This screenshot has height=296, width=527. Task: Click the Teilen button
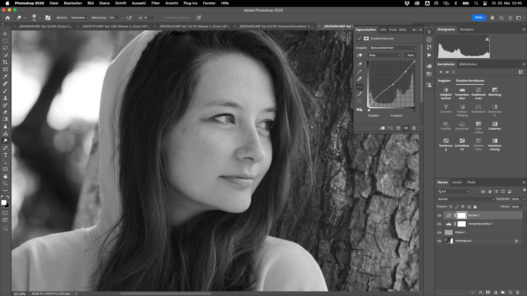click(x=478, y=17)
